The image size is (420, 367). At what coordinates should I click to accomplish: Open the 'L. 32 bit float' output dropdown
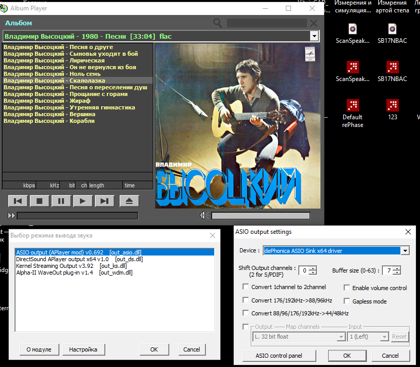coord(299,337)
